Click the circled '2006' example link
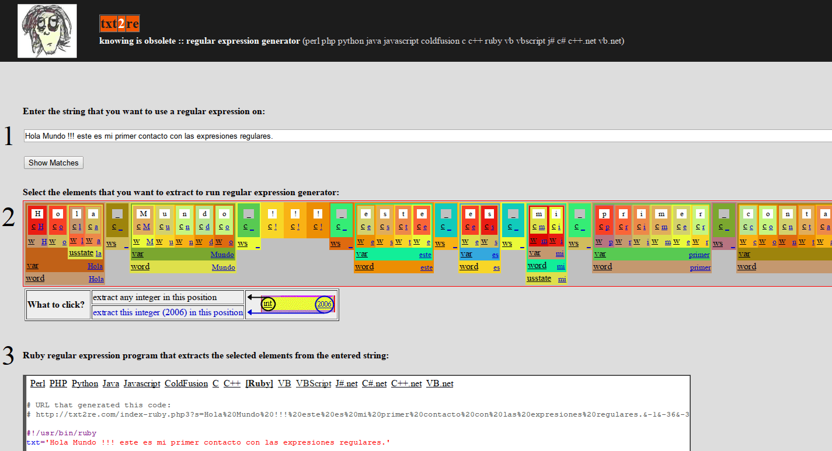832x451 pixels. [x=324, y=304]
